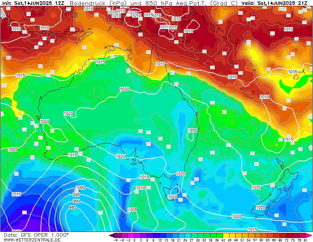This screenshot has height=242, width=313.
Task: Select the 990 pressure contour label
Action: point(76,201)
